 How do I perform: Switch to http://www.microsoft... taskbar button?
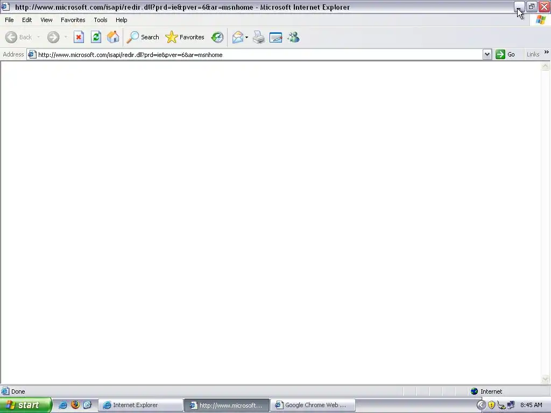pos(227,405)
